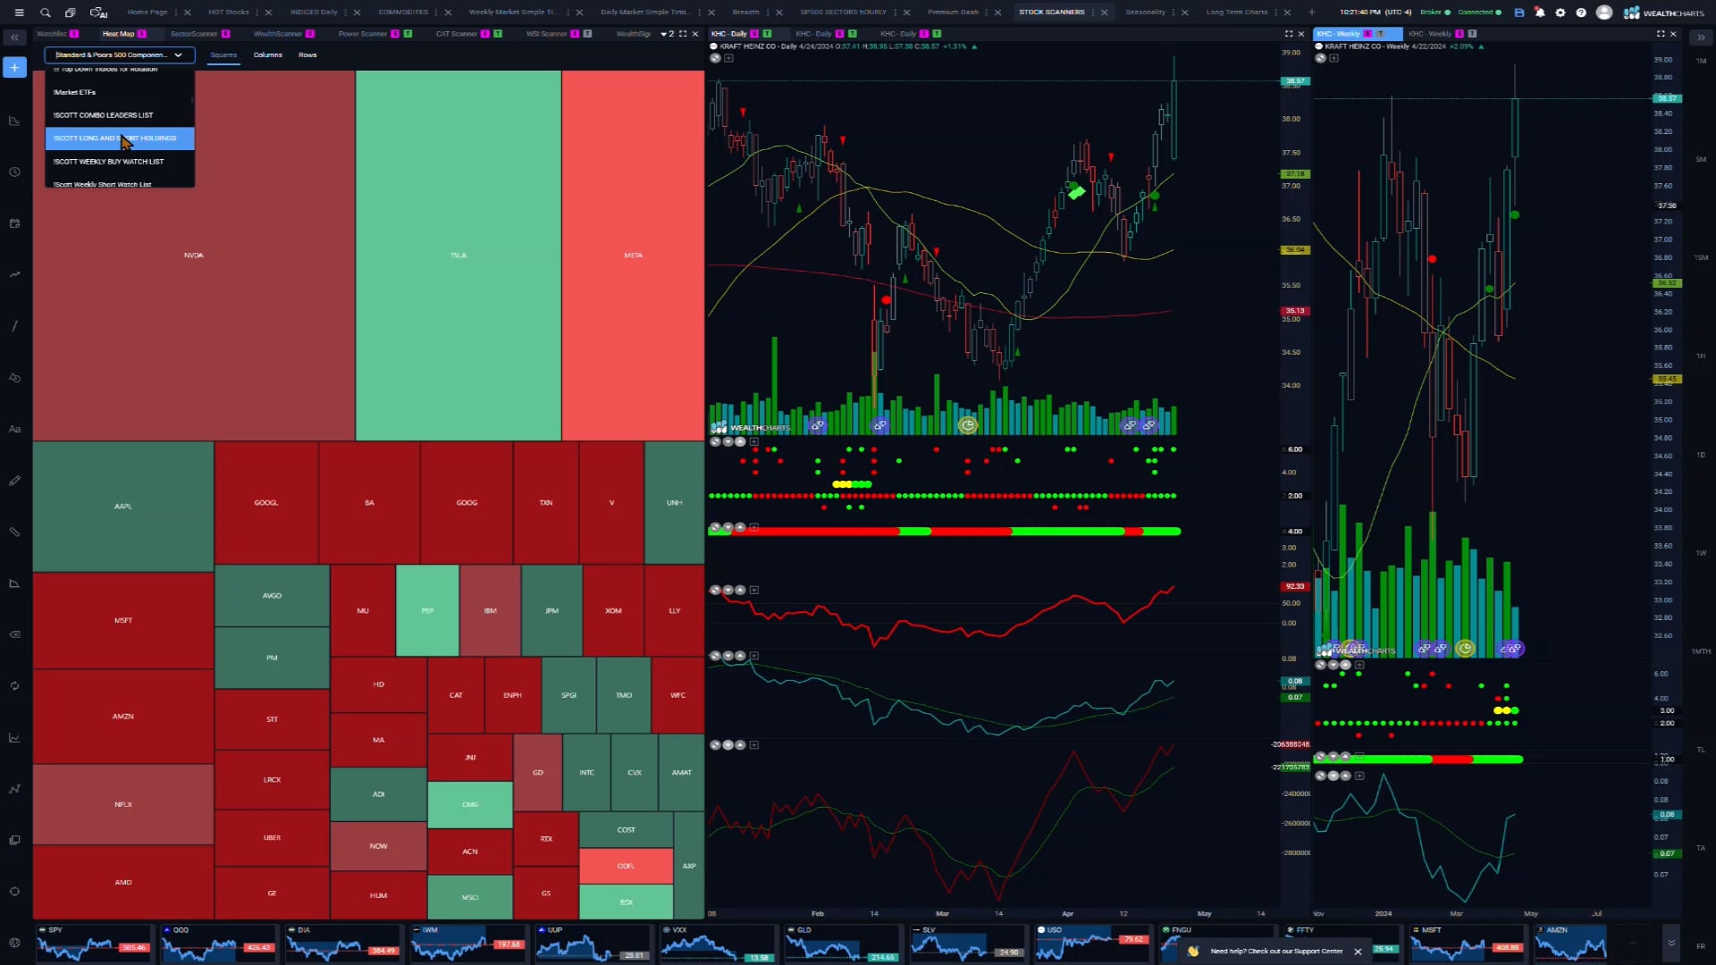Toggle visibility of first daily indicator pane
This screenshot has height=965, width=1716.
tap(715, 441)
